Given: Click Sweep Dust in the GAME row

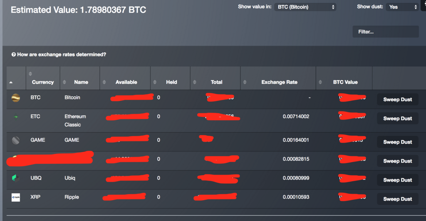Looking at the screenshot, I should point(397,142).
